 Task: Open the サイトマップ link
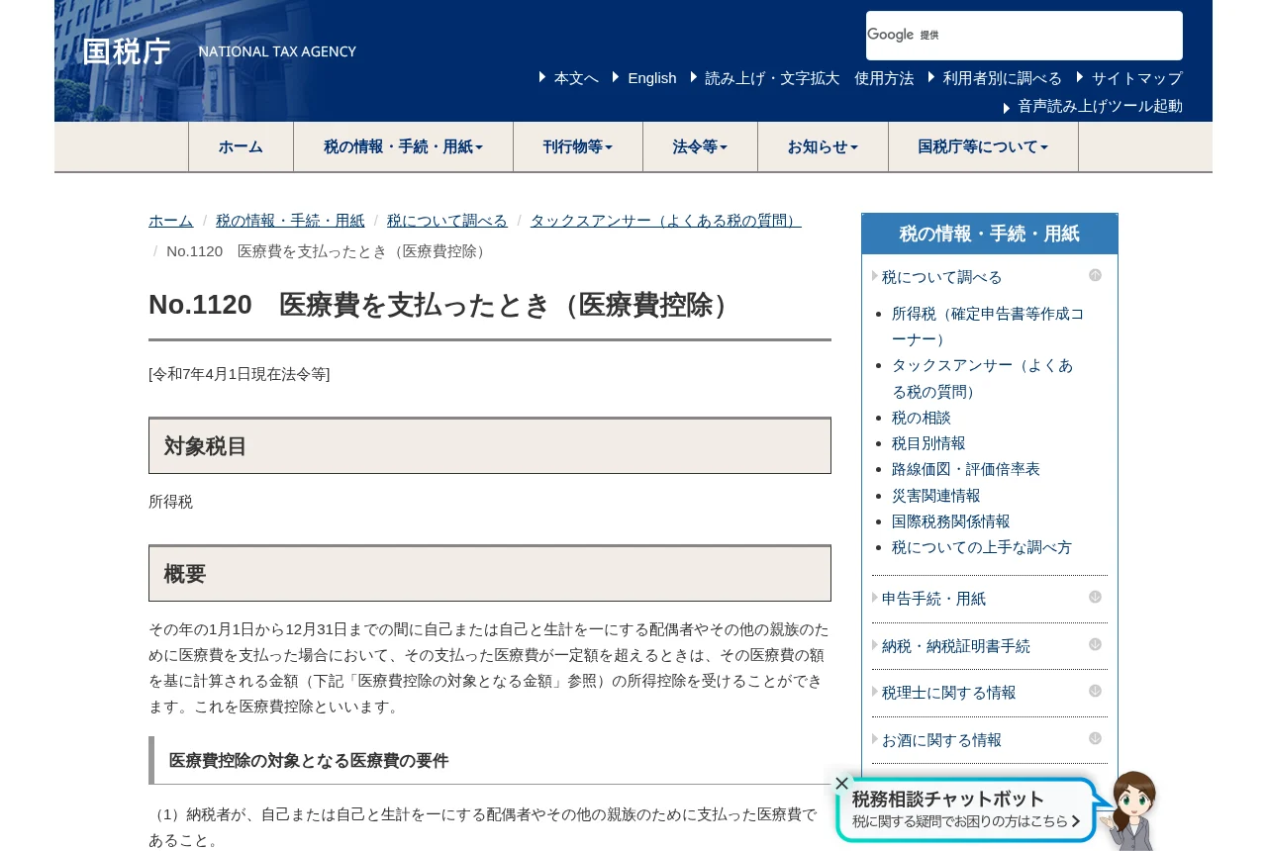click(x=1137, y=78)
